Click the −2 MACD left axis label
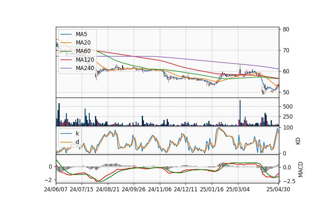The width and height of the screenshot is (310, 223). [48, 180]
